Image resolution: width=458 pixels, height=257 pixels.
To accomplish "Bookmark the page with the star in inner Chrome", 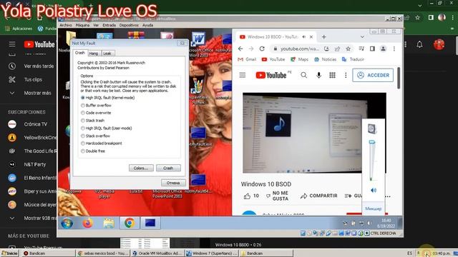I will tap(348, 49).
